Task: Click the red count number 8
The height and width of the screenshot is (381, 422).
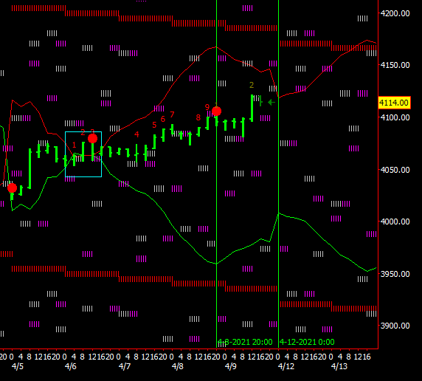Action: [x=198, y=117]
